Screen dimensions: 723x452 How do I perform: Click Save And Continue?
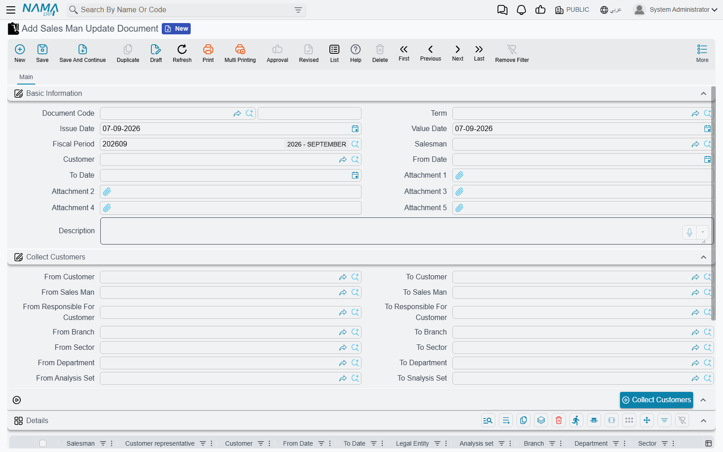click(83, 53)
